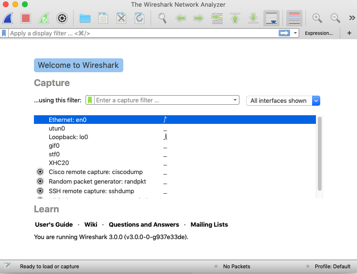The width and height of the screenshot is (357, 274).
Task: Click No Packets status text
Action: (237, 266)
